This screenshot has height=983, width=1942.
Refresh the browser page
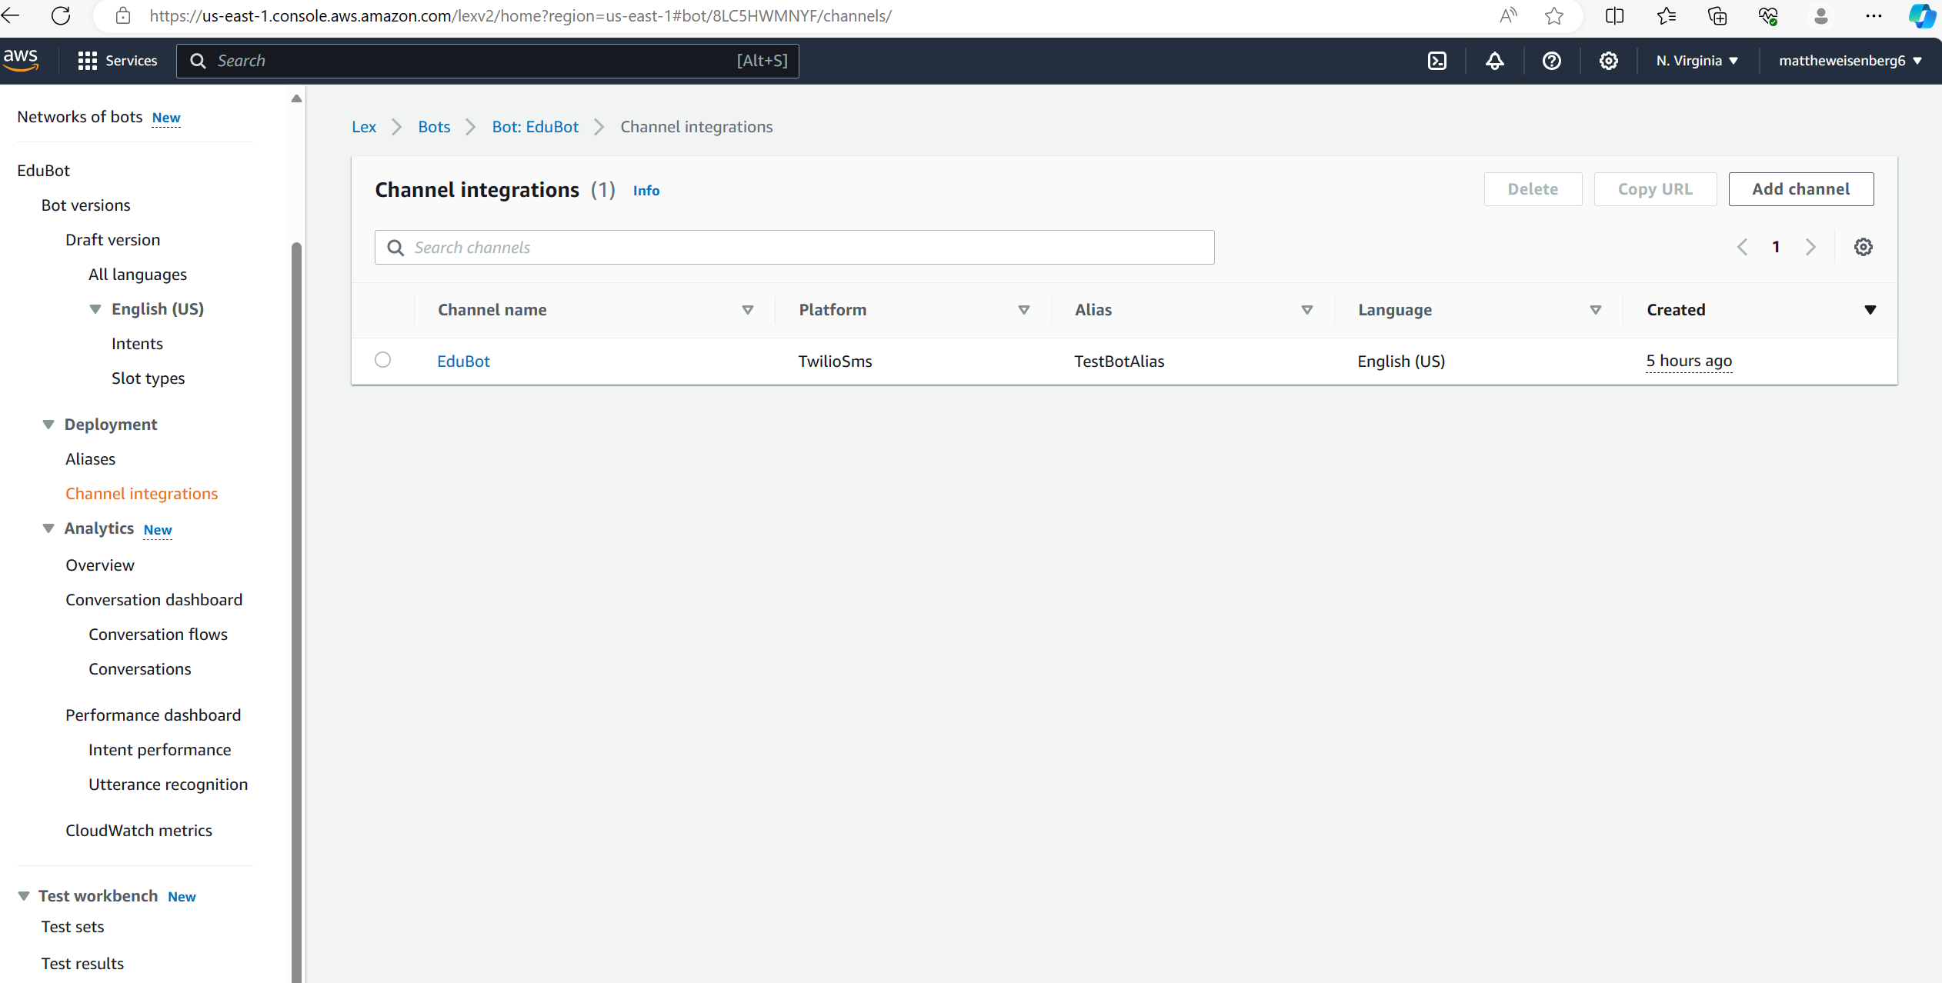tap(61, 15)
